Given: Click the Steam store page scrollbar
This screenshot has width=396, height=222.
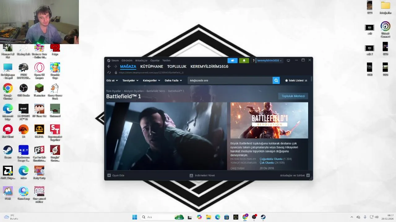Looking at the screenshot, I should pyautogui.click(x=311, y=79).
